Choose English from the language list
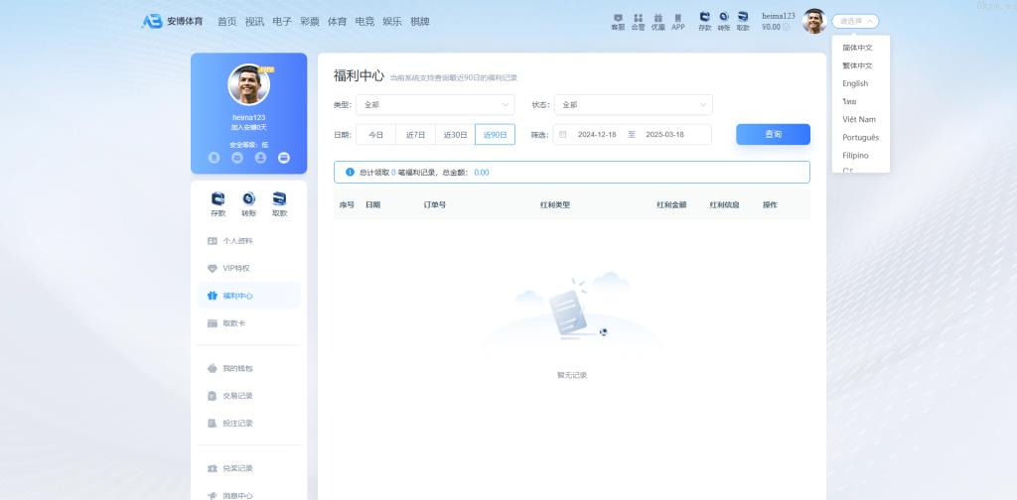This screenshot has width=1017, height=500. (855, 83)
